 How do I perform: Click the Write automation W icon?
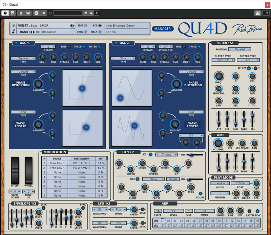(x=28, y=13)
